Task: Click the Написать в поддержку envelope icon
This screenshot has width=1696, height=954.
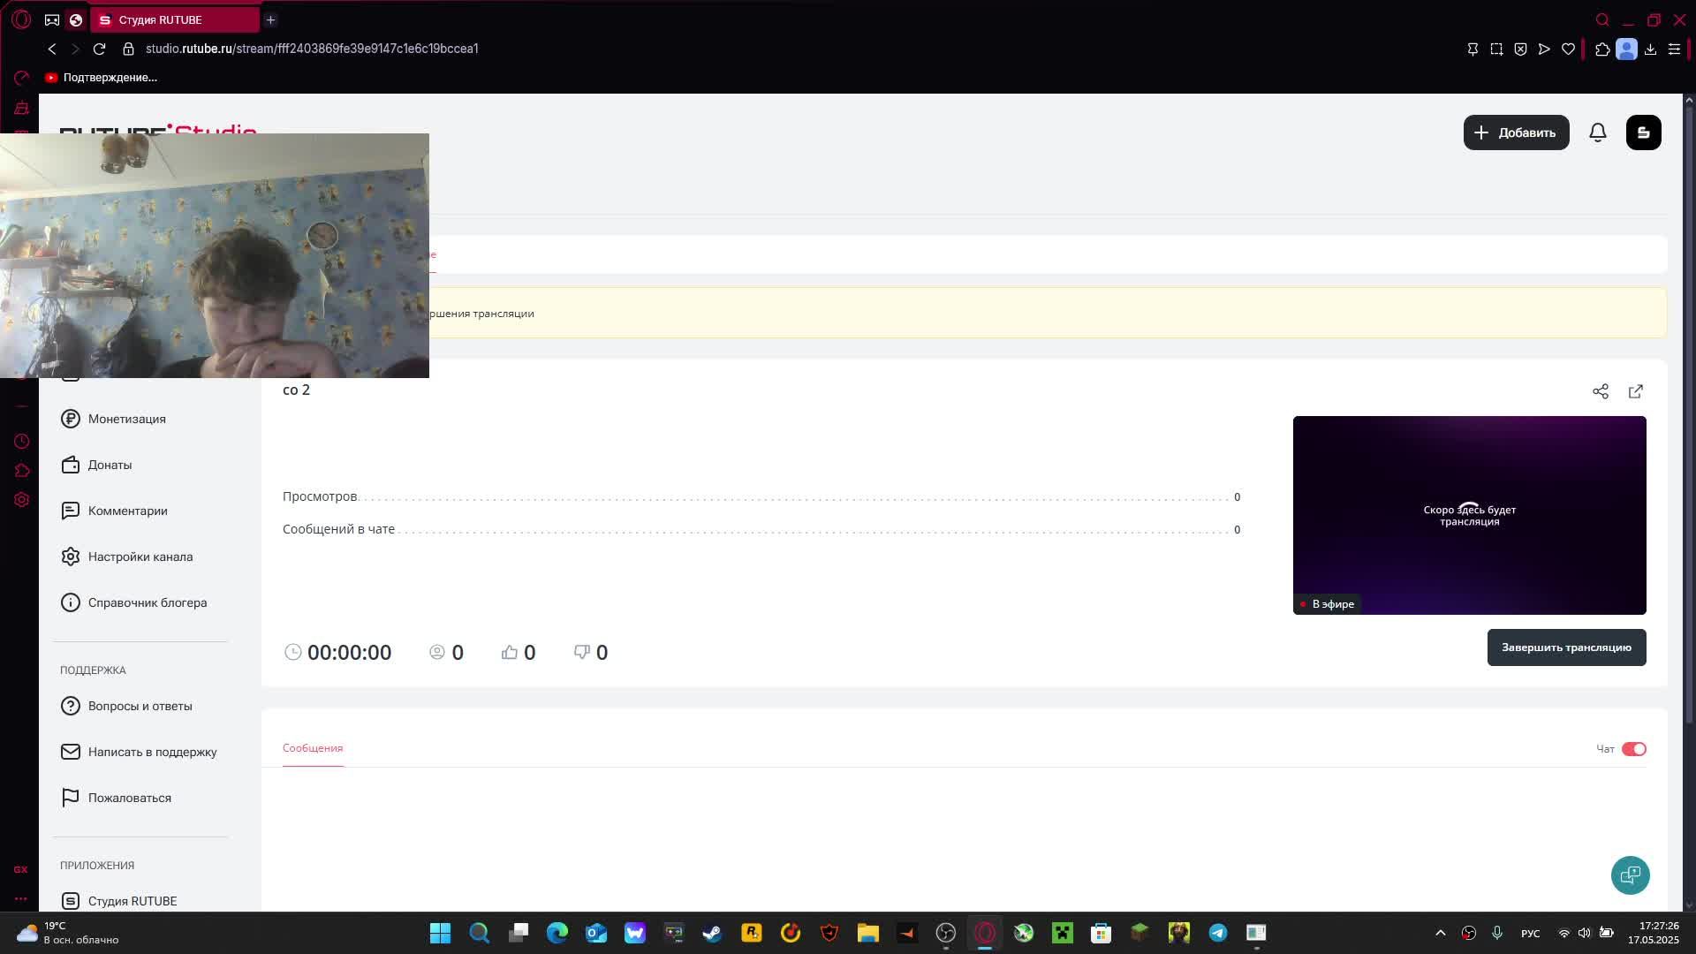Action: [x=71, y=752]
